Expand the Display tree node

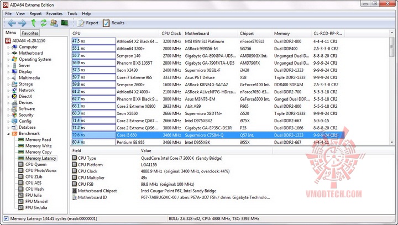[8, 72]
